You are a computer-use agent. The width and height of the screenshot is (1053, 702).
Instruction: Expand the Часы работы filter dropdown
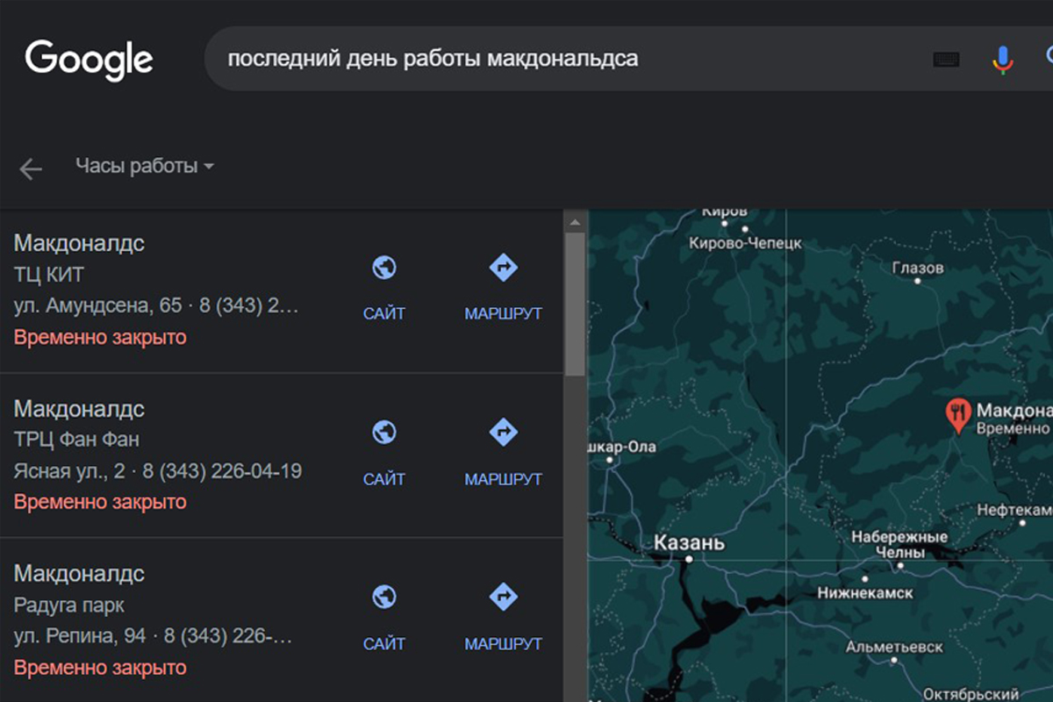pos(145,166)
